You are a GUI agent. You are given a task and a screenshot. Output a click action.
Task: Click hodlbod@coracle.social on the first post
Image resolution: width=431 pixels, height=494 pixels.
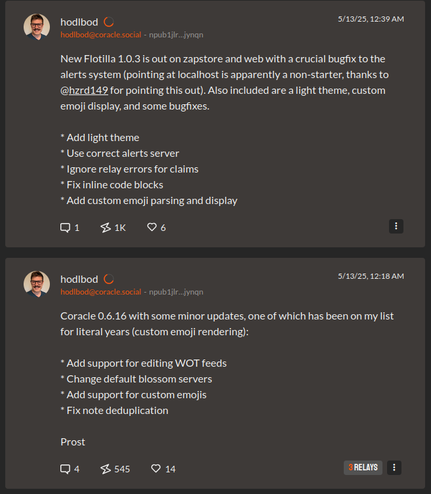pos(101,35)
